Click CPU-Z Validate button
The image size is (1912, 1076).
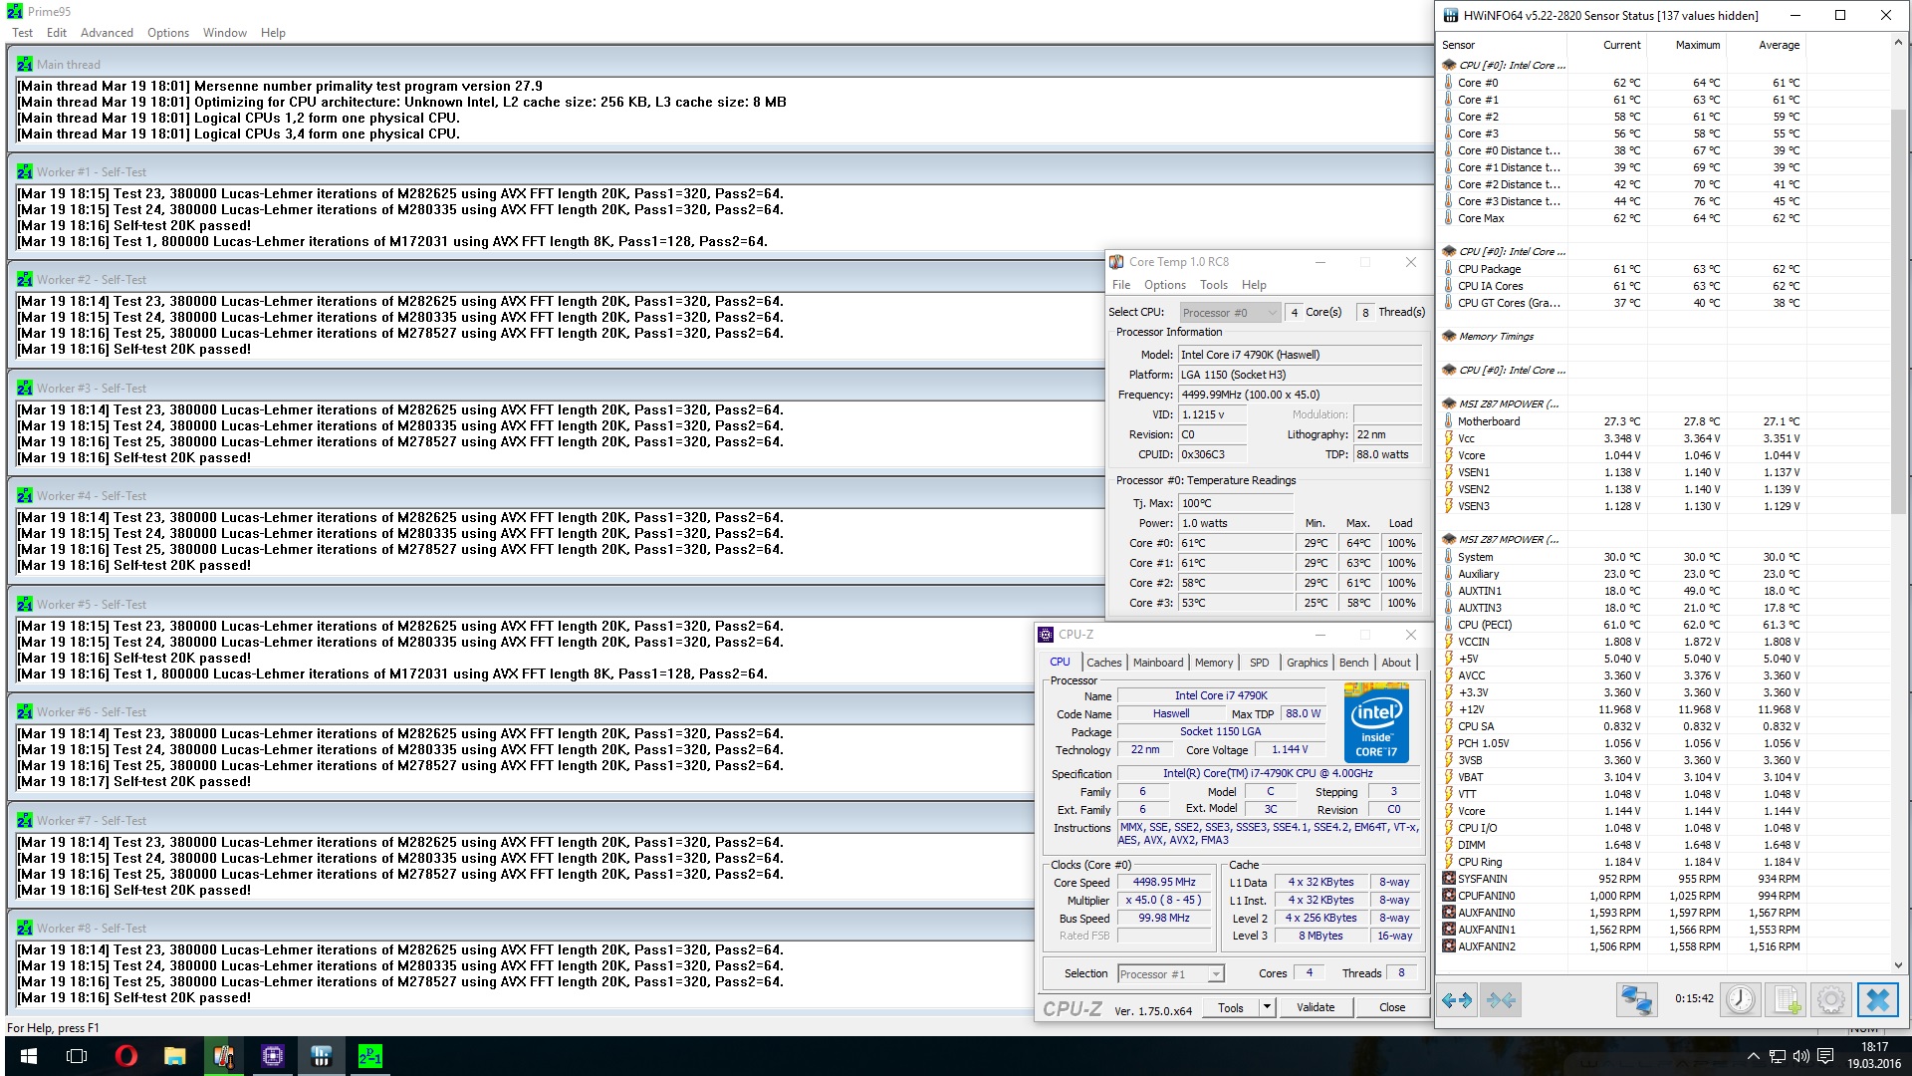coord(1314,1007)
